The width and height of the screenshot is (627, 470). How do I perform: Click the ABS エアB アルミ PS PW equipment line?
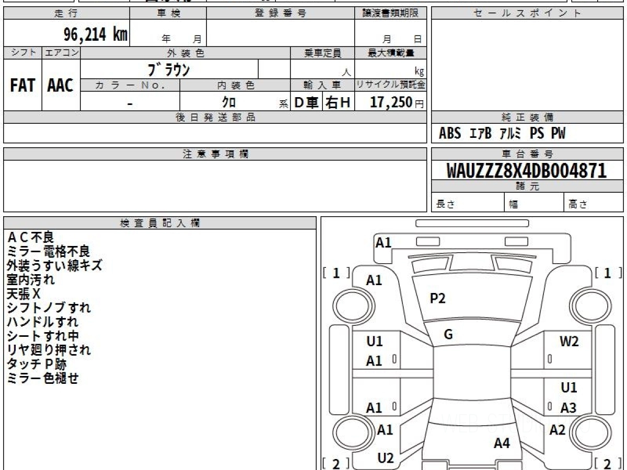[x=502, y=134]
